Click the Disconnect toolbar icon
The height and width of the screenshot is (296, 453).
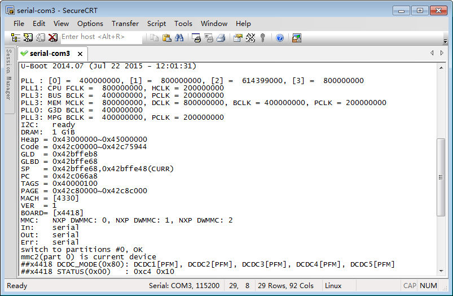52,38
